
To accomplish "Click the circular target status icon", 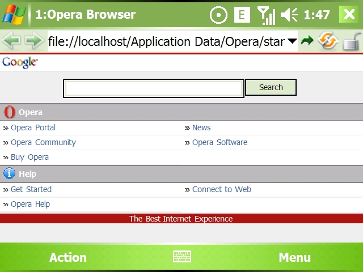I will pos(218,15).
